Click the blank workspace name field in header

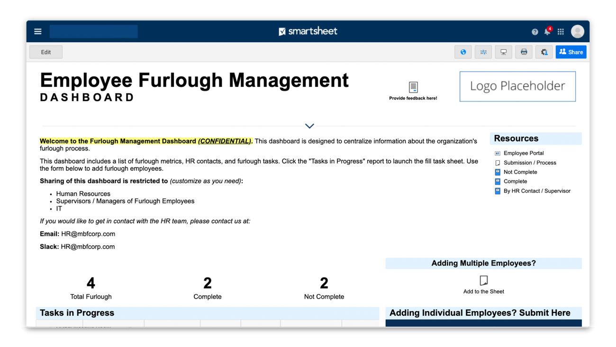click(93, 31)
